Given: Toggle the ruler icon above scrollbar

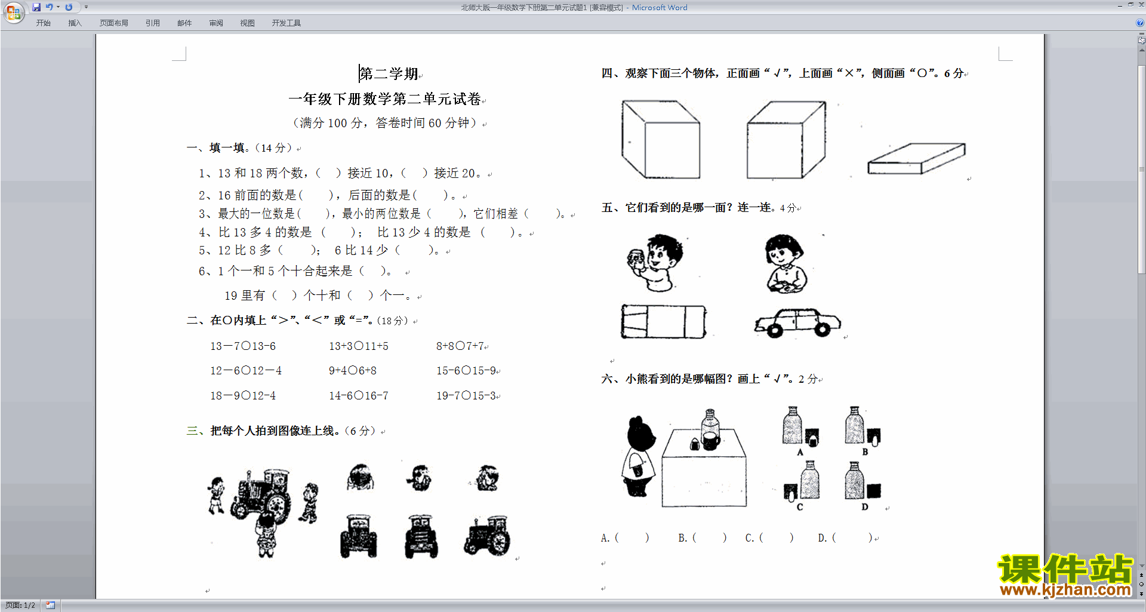Looking at the screenshot, I should 1142,41.
